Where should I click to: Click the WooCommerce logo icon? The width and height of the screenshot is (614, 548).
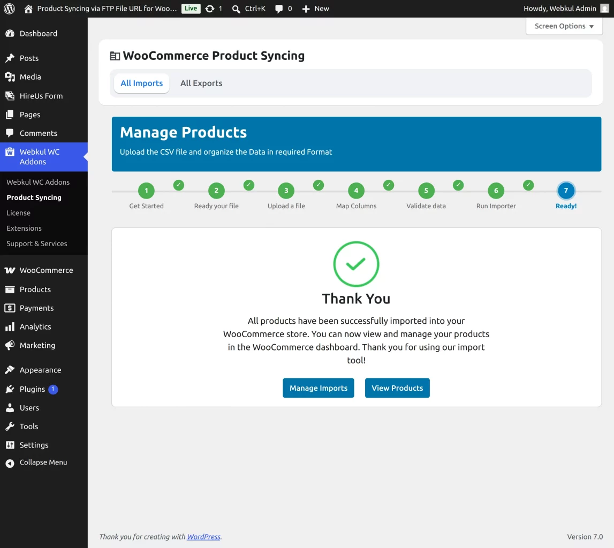tap(10, 270)
